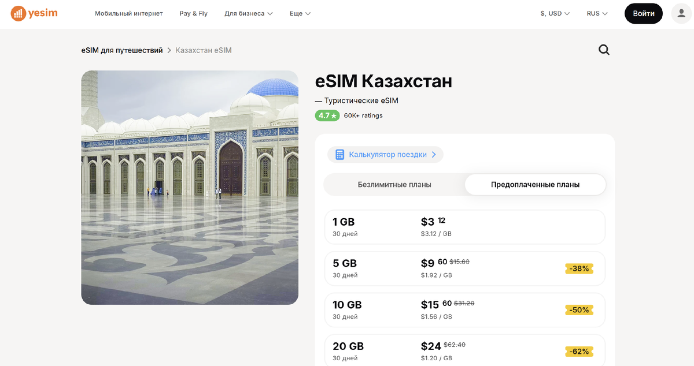Click the crossed-out $31.20 price
This screenshot has width=694, height=366.
tap(464, 303)
